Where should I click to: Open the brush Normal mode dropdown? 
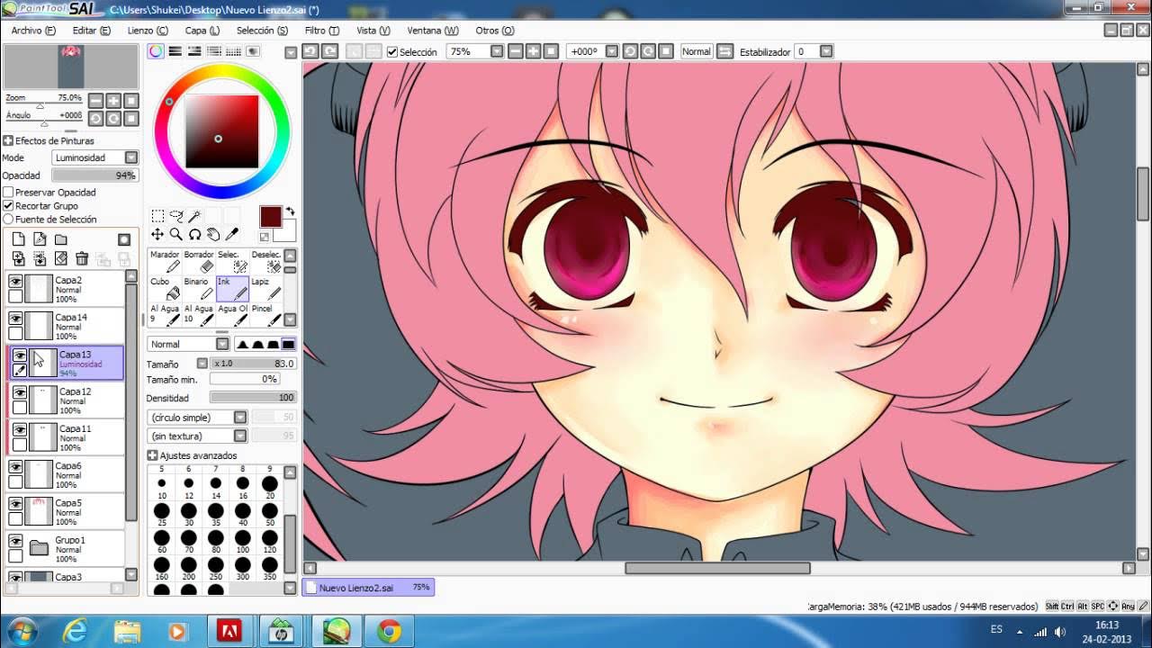(188, 344)
